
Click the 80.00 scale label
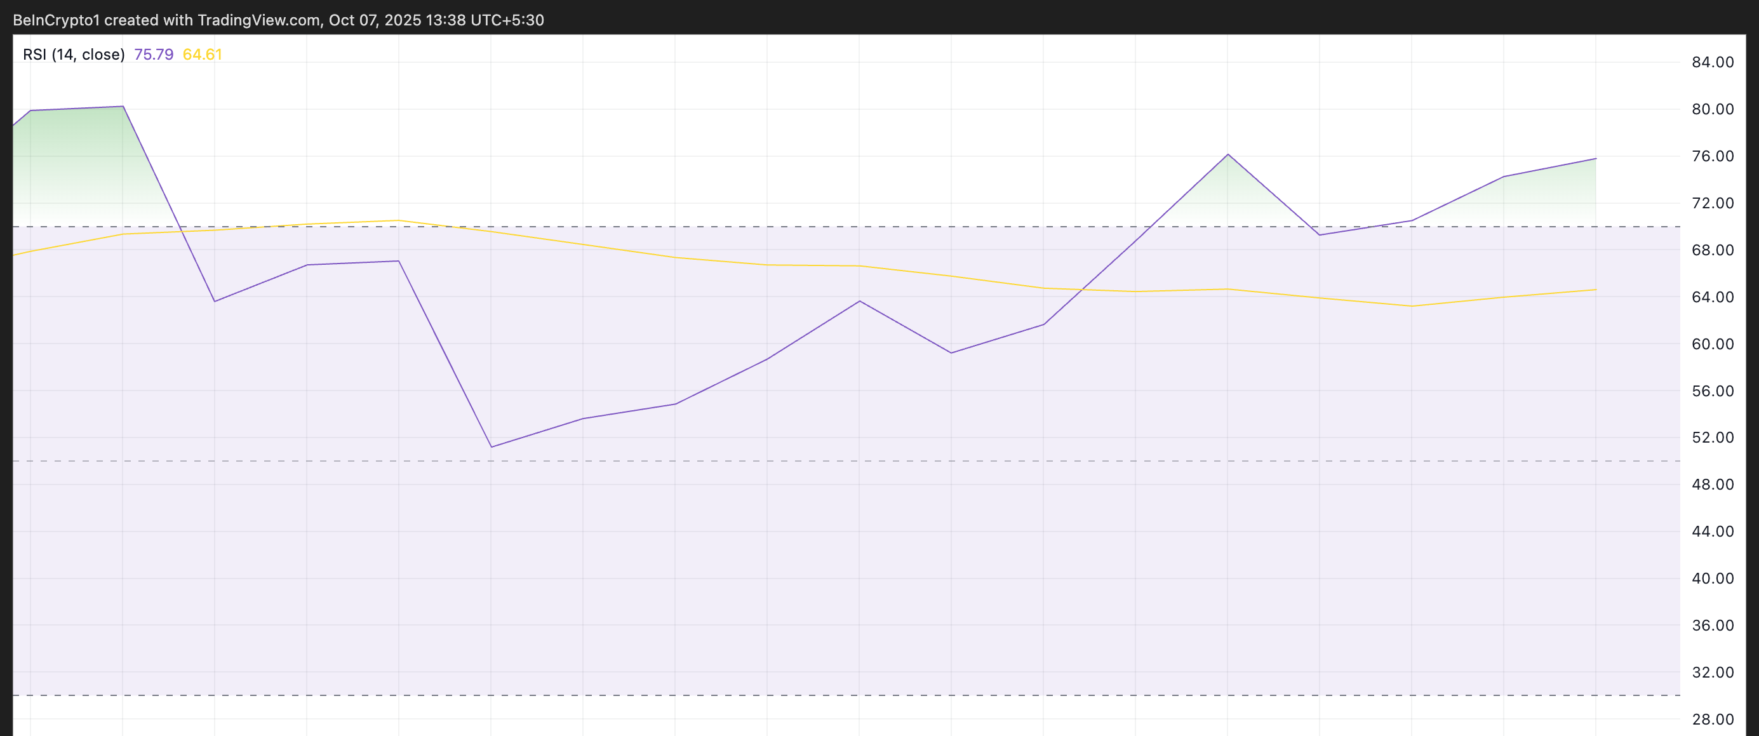(x=1713, y=109)
